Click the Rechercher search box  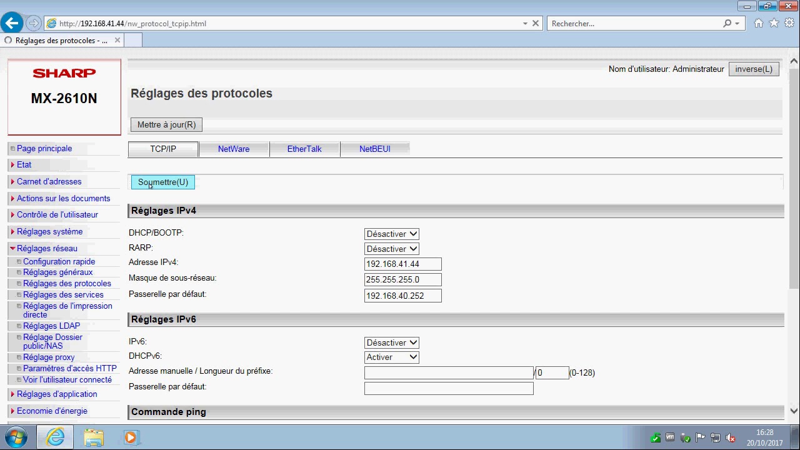tap(634, 24)
